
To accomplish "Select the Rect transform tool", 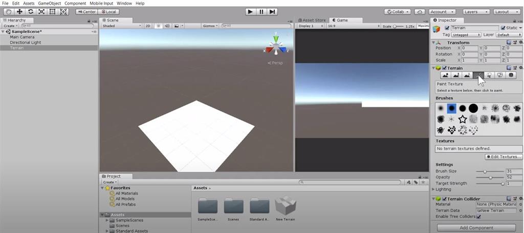I will [53, 12].
